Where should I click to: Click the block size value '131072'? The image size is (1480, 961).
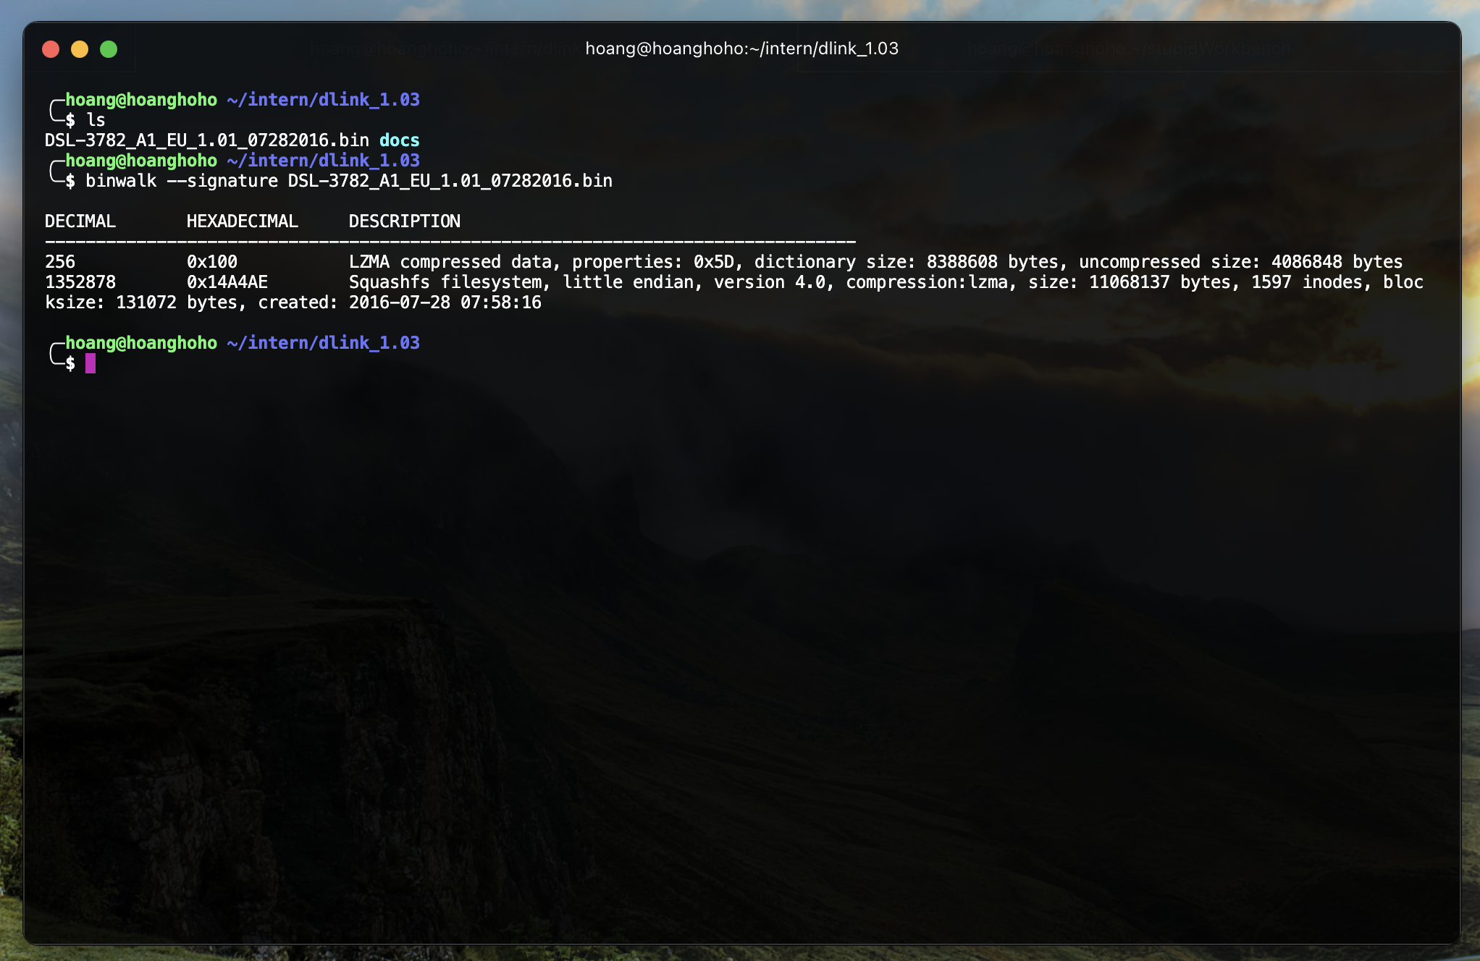(146, 302)
